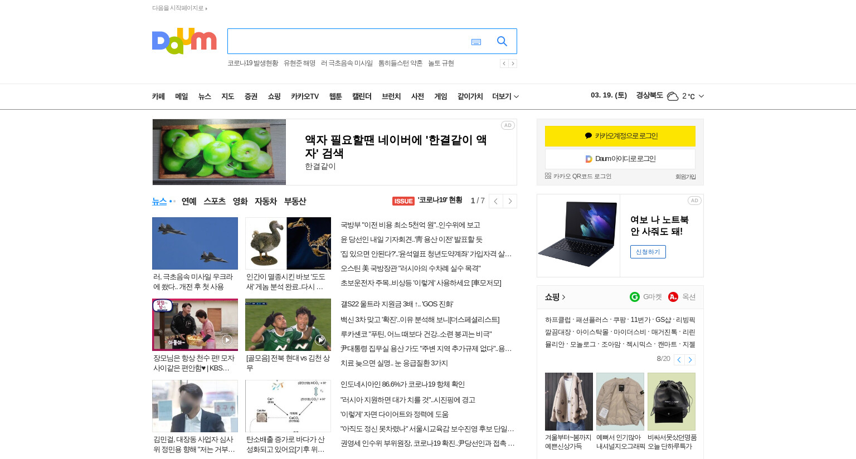Click trending keyword 유현준 해명

click(299, 64)
